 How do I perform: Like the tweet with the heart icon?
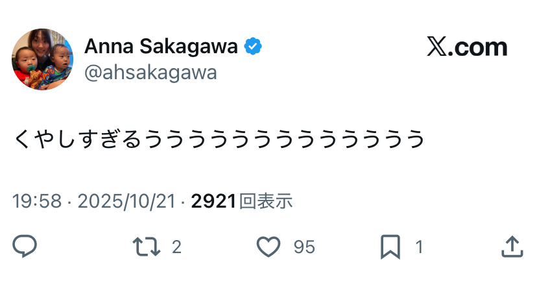point(268,247)
